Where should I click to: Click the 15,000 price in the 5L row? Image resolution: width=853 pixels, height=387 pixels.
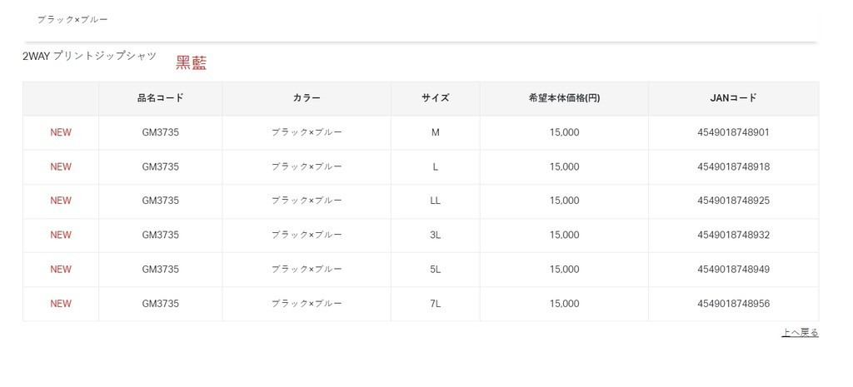564,269
